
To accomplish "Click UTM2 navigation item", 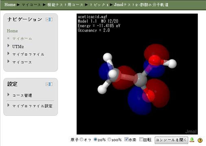I will pyautogui.click(x=18, y=47).
